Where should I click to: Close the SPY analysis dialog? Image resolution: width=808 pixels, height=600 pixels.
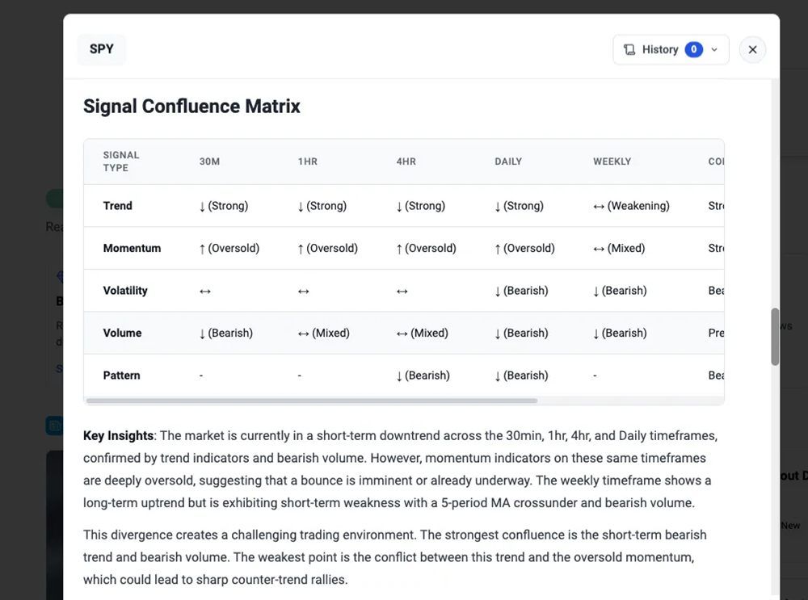(752, 49)
